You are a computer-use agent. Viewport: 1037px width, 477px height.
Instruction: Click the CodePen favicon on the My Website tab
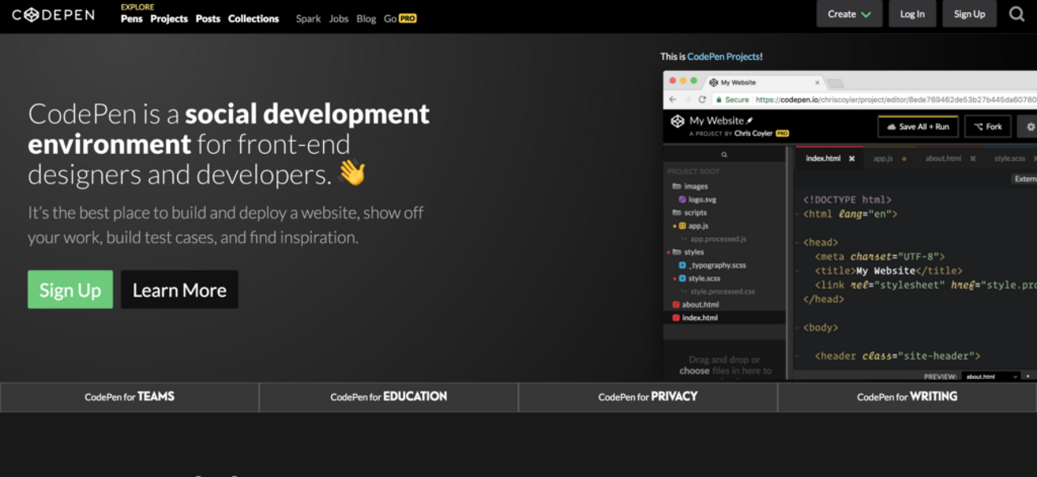tap(713, 82)
